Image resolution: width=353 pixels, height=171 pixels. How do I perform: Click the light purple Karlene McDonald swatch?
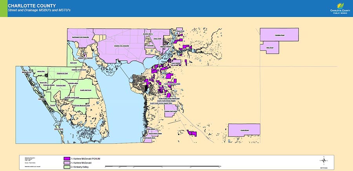click(67, 163)
